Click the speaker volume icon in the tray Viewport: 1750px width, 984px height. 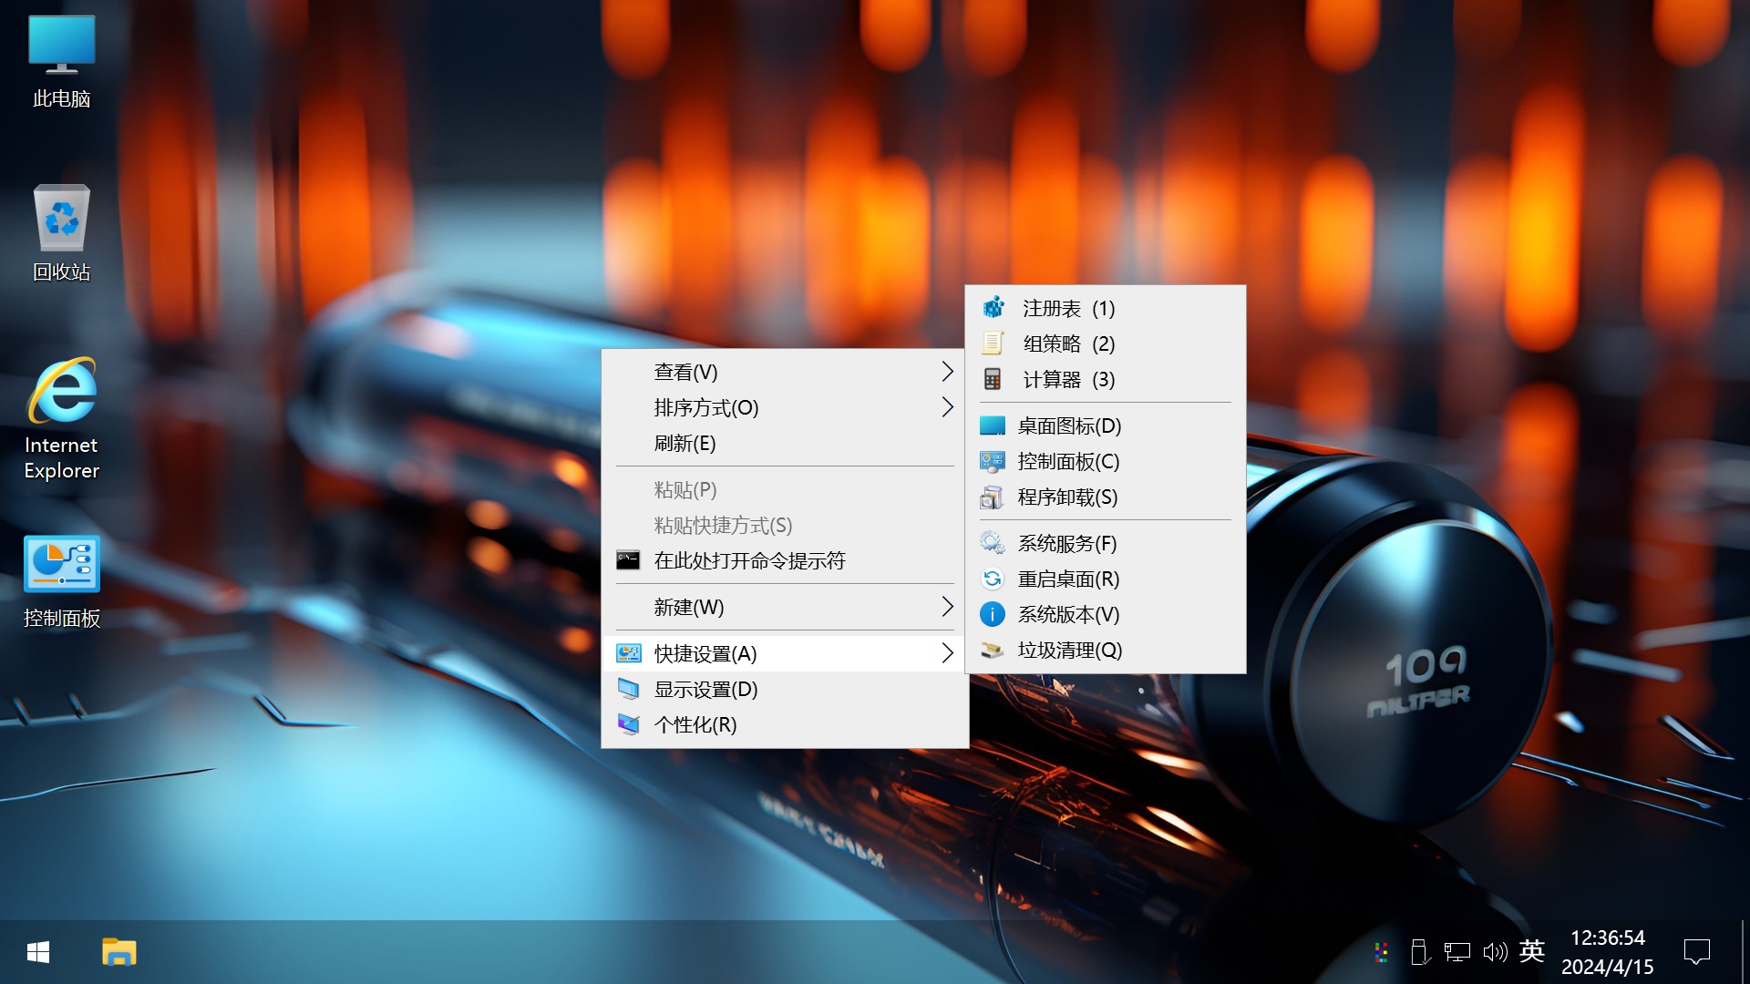[x=1495, y=951]
